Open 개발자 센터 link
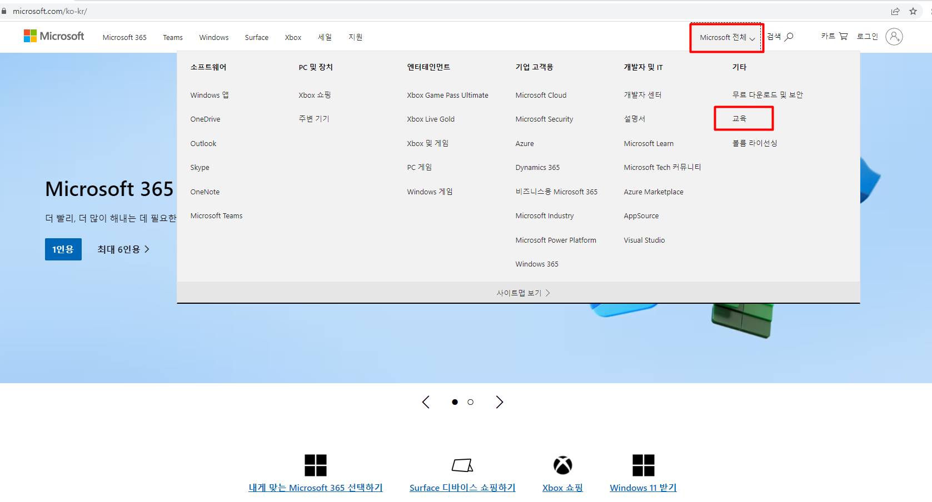The width and height of the screenshot is (932, 502). pyautogui.click(x=643, y=95)
